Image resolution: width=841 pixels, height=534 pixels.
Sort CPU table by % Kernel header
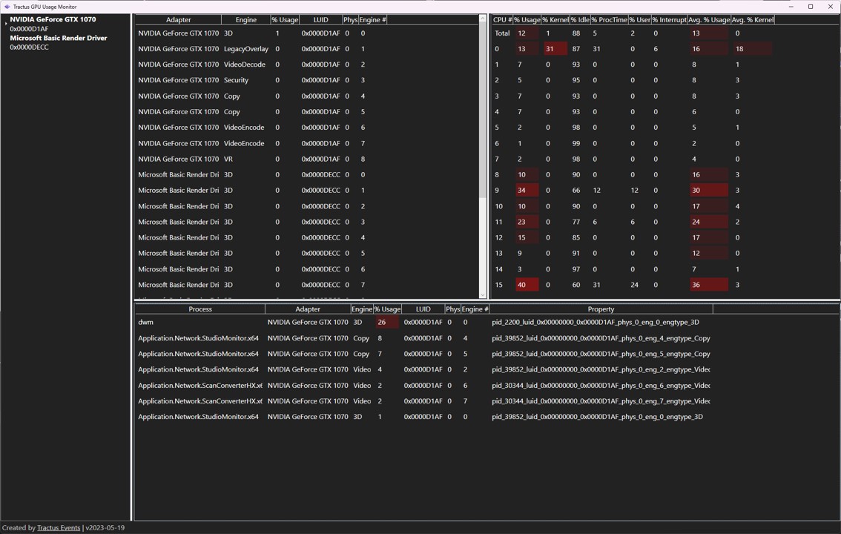(555, 20)
